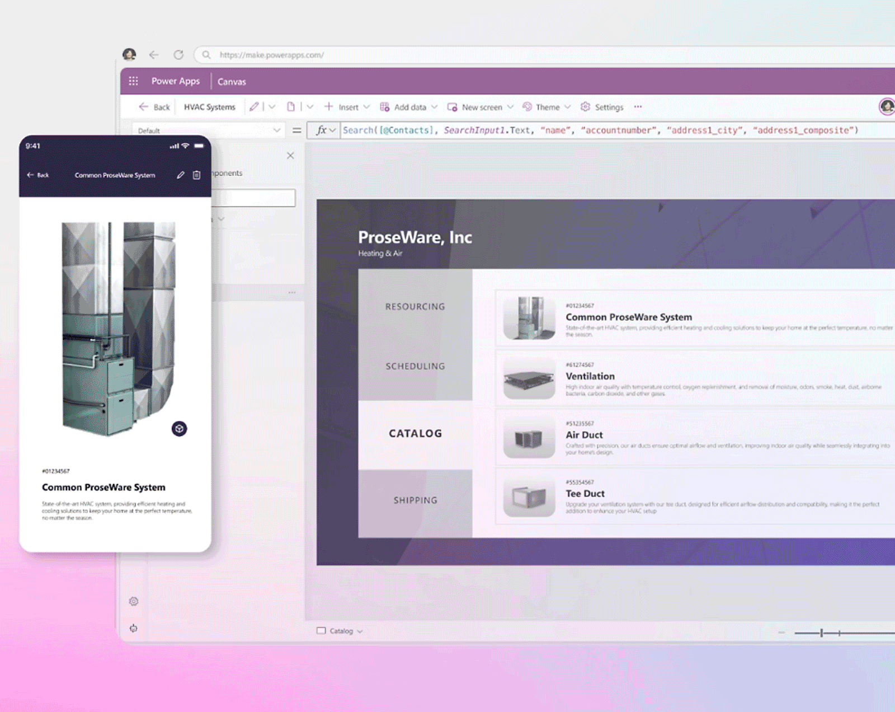Select the New screen icon
895x712 pixels.
pos(452,106)
